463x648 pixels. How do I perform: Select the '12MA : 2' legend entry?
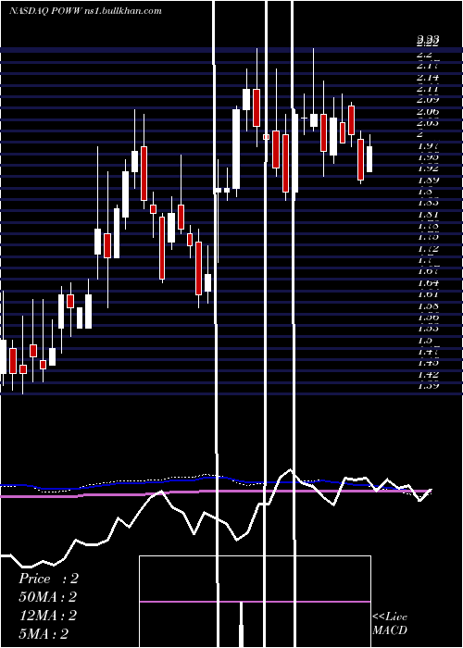47,616
